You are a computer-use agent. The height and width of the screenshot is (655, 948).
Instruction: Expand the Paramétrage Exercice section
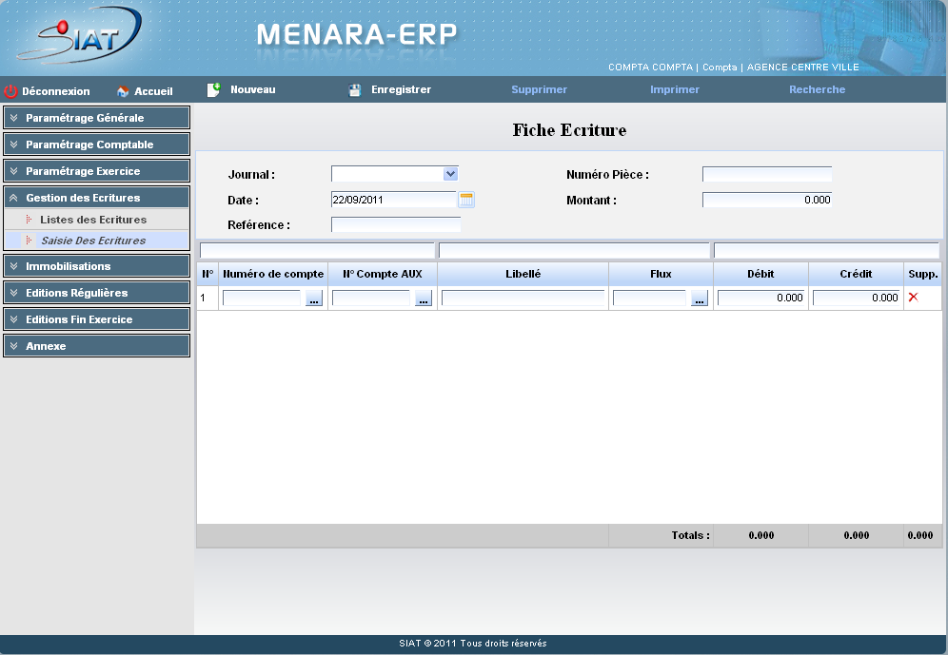[x=97, y=171]
